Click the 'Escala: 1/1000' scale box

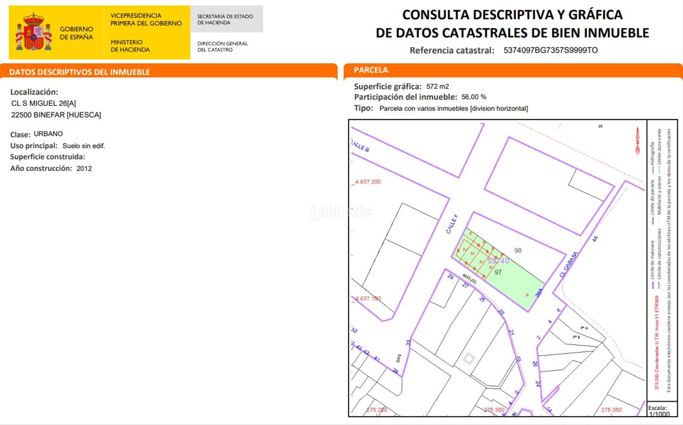click(659, 411)
